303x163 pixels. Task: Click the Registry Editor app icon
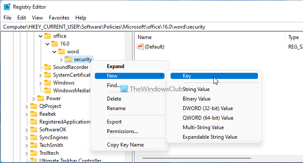pos(7,7)
